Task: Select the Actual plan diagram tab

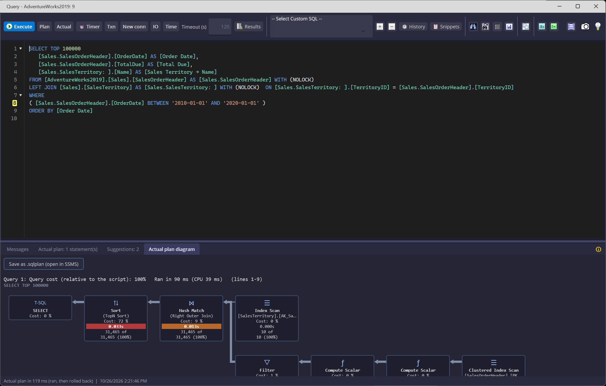Action: point(172,249)
